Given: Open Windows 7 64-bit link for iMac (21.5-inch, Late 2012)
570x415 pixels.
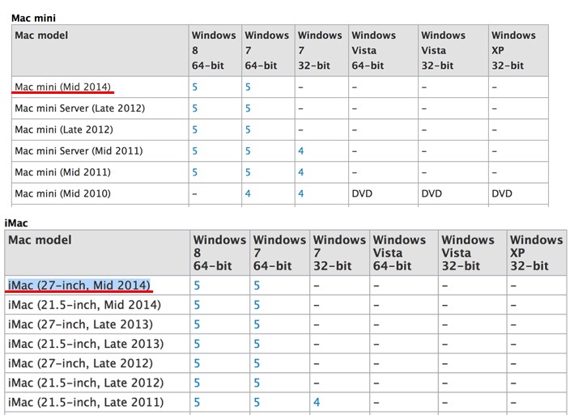Looking at the screenshot, I should pyautogui.click(x=257, y=383).
